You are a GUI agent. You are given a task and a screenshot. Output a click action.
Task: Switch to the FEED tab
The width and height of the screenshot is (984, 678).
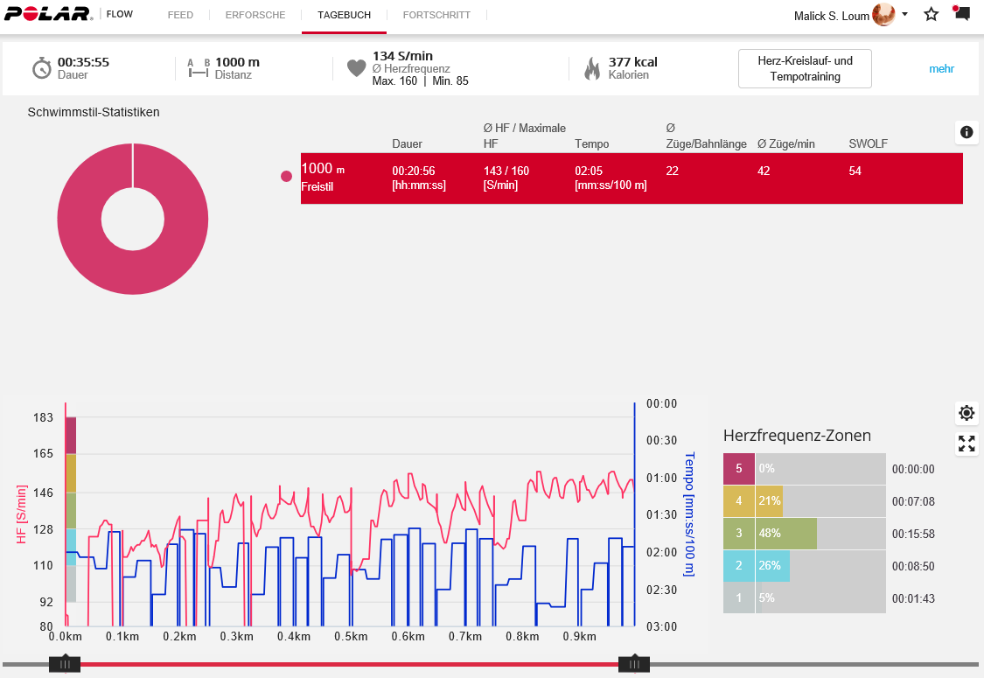(x=180, y=15)
